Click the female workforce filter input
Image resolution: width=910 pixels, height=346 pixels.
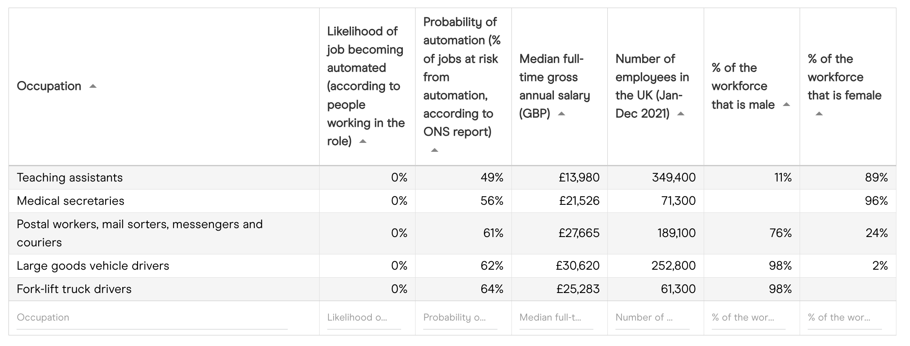(845, 318)
